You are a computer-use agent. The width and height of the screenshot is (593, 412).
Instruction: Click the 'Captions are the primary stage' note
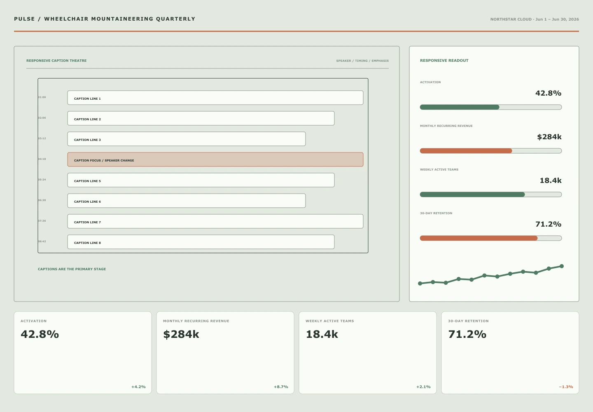tap(72, 269)
